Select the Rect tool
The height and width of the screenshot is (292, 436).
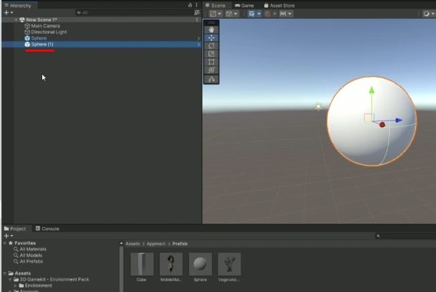[211, 62]
